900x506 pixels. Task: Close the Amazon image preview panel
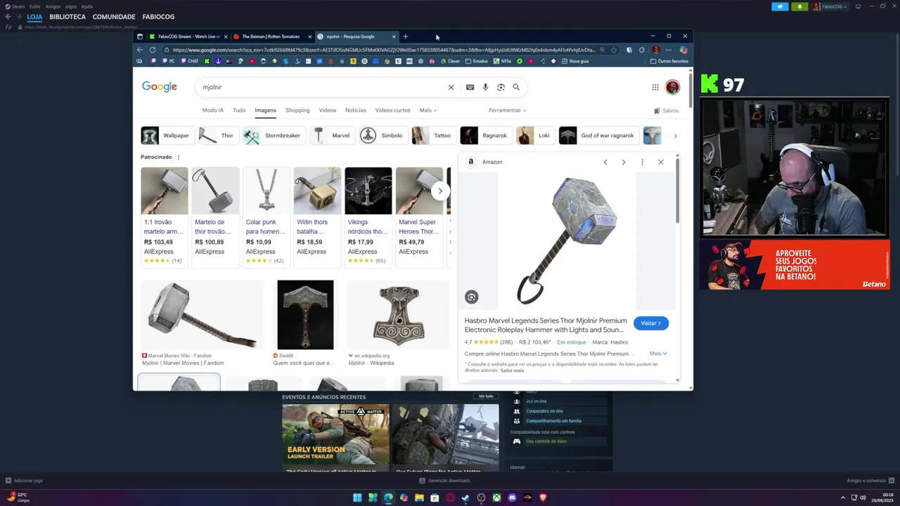click(x=661, y=162)
